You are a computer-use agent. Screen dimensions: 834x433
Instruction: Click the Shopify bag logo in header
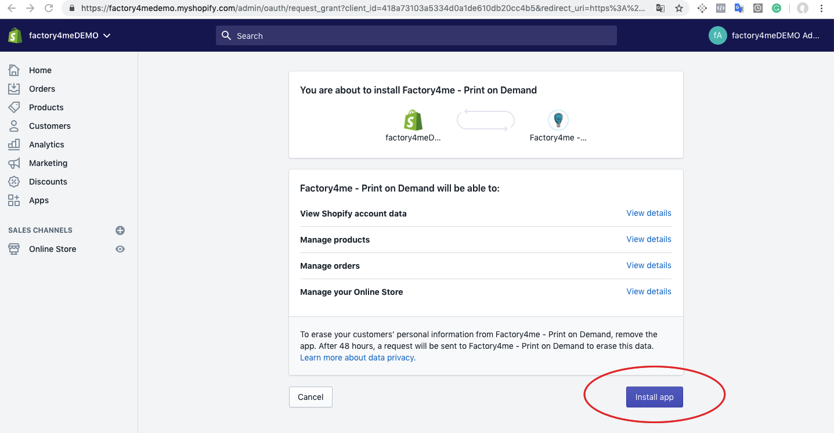click(15, 35)
